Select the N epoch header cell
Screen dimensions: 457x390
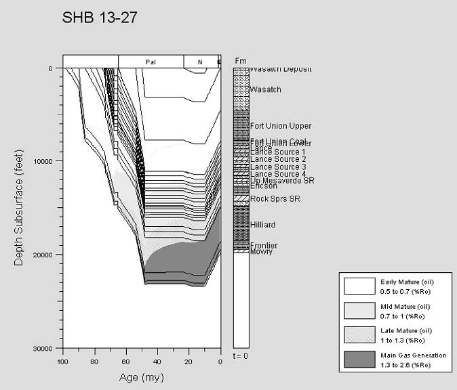tap(200, 62)
